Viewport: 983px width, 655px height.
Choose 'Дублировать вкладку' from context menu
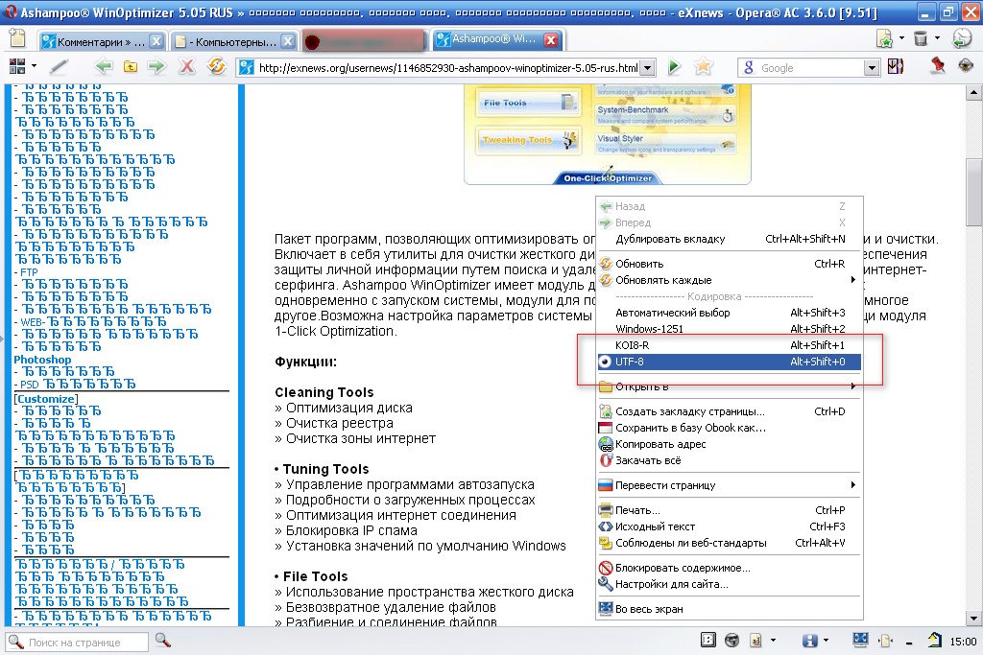(x=730, y=239)
